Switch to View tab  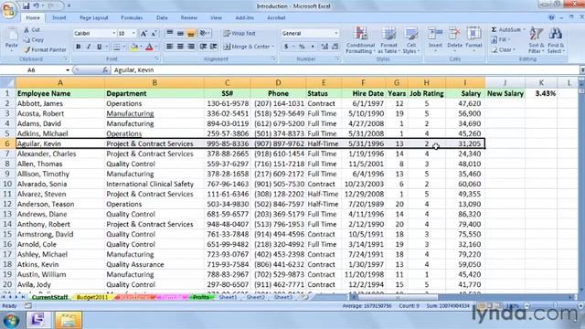[x=216, y=18]
